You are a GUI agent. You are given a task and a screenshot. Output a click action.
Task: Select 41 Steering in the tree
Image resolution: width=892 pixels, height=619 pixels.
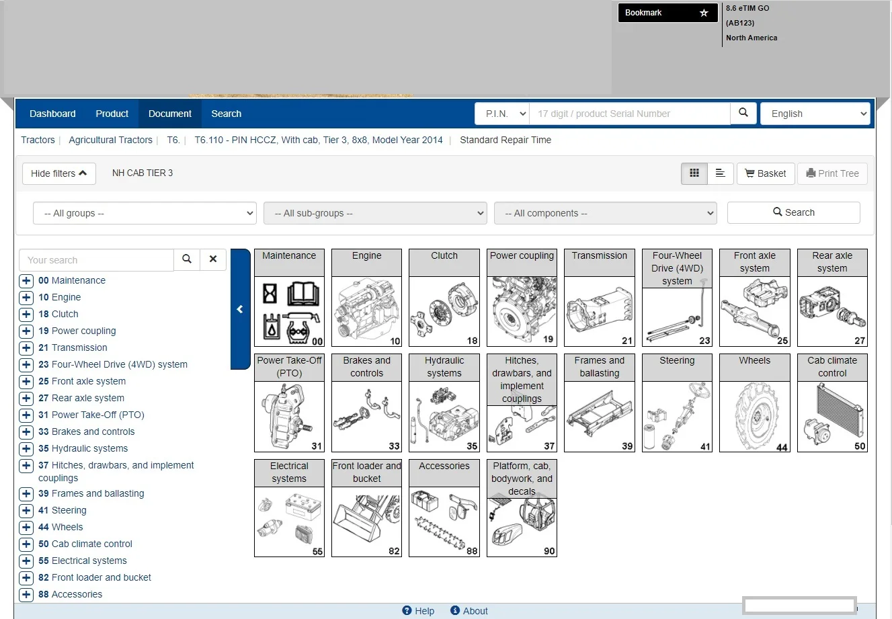point(63,510)
